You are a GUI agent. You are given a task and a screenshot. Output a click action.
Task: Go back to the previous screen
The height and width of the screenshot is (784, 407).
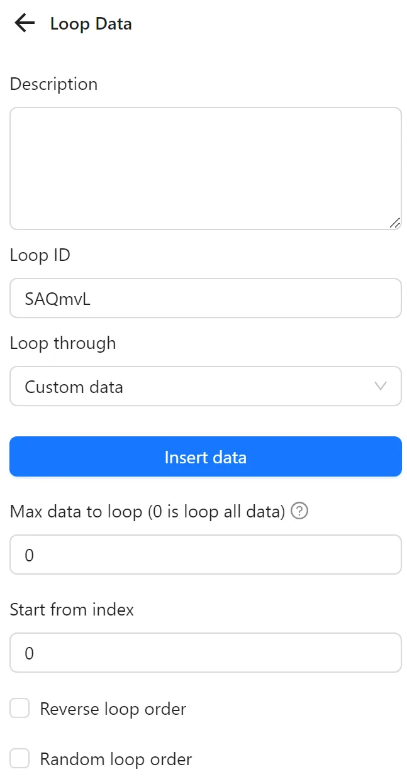[23, 23]
